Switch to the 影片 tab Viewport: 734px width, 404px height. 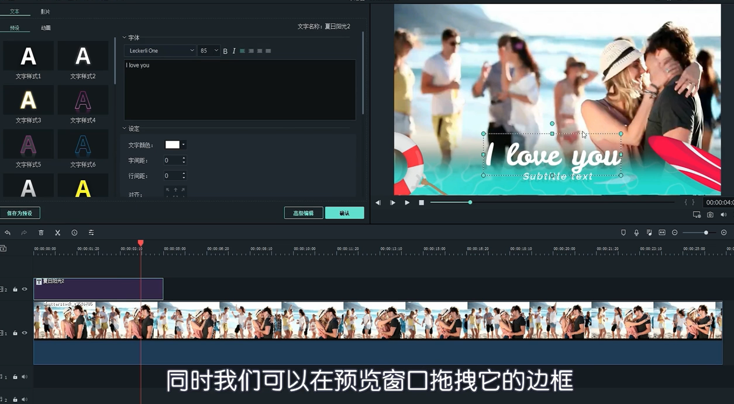pos(45,11)
